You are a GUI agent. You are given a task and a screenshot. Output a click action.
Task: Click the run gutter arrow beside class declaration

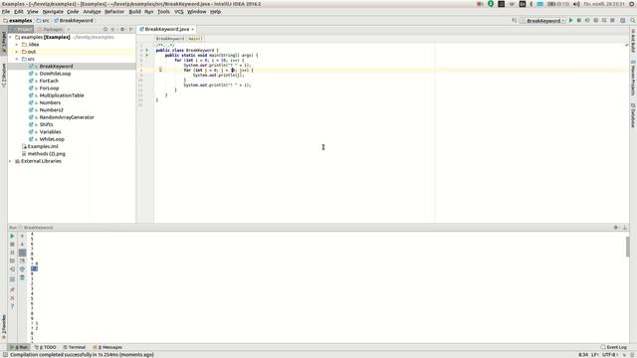click(146, 51)
